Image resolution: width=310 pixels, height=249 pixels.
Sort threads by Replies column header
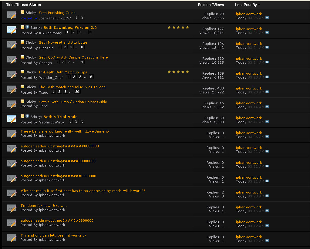click(x=204, y=5)
